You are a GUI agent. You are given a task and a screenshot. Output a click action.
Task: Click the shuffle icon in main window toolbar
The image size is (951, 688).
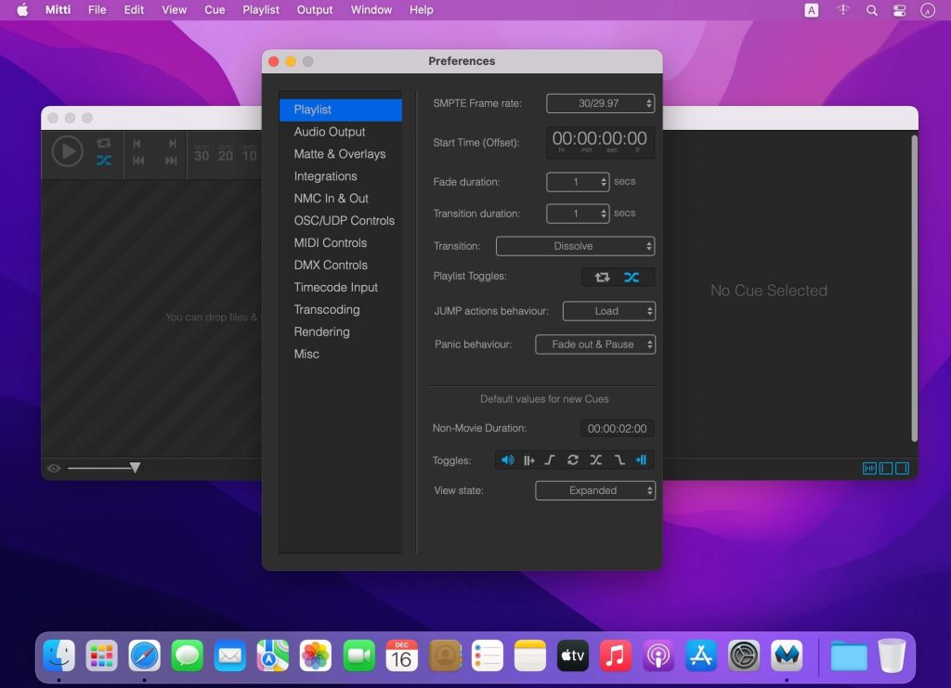point(104,160)
